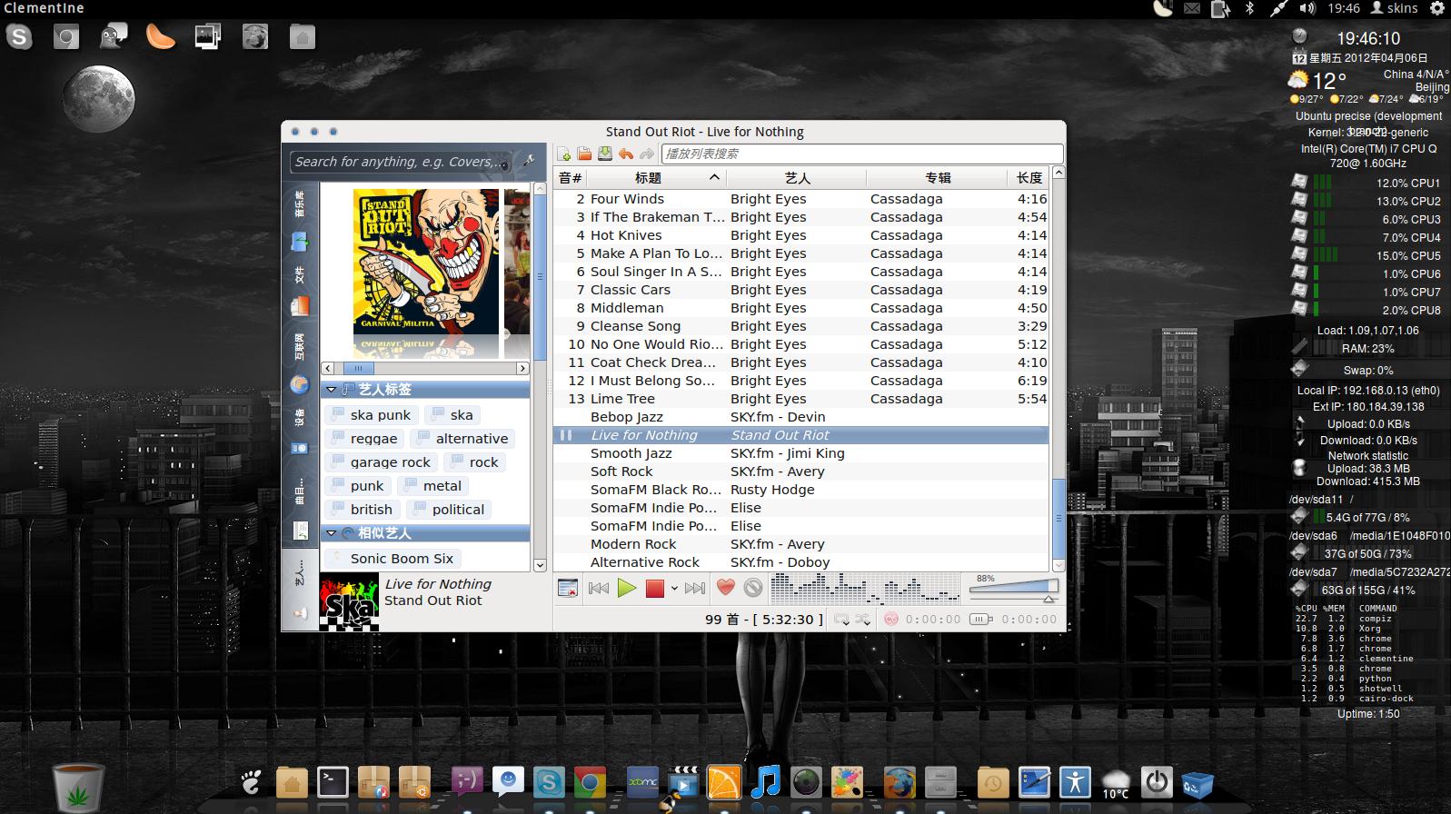Launch Firefox from the dock

pyautogui.click(x=899, y=782)
